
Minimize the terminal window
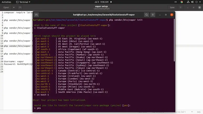pos(160,15)
